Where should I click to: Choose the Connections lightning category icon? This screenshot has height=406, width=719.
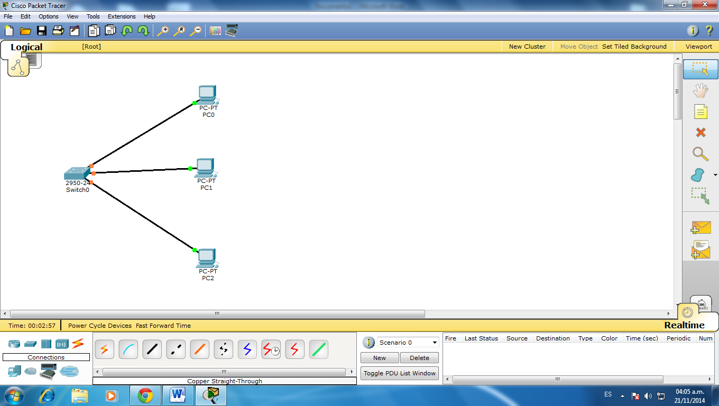pyautogui.click(x=78, y=344)
